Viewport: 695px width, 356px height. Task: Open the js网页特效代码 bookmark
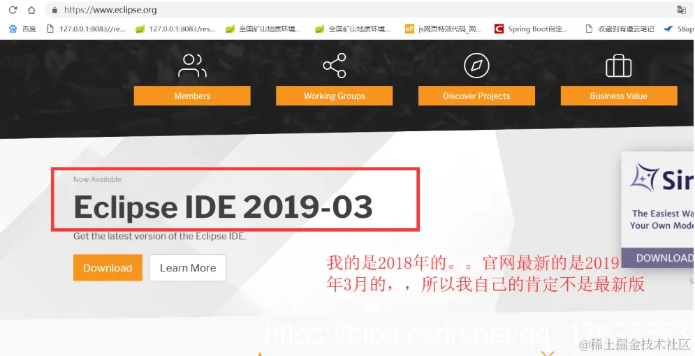pos(444,29)
